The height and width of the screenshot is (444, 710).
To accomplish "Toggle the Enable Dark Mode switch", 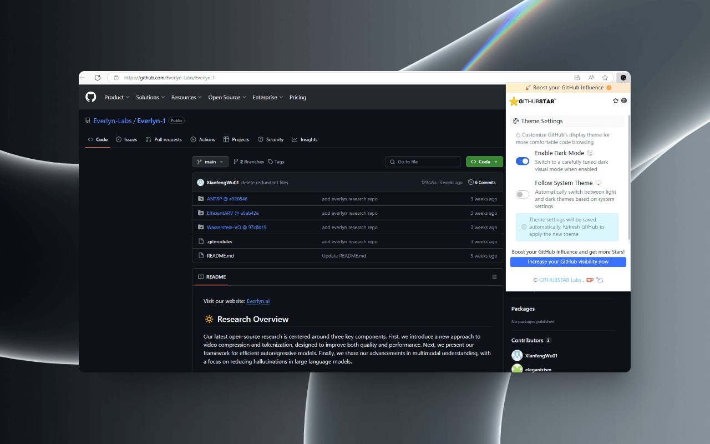I will tap(523, 161).
